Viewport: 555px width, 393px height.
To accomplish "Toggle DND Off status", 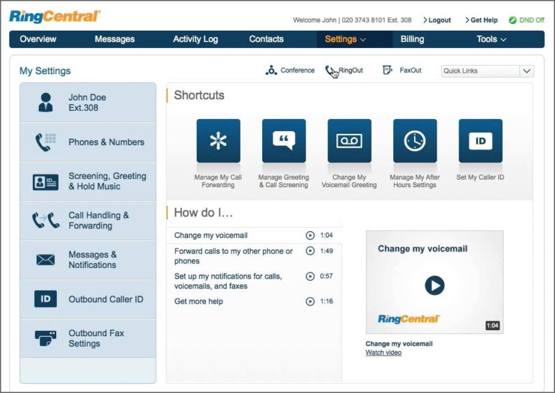I will coord(526,20).
